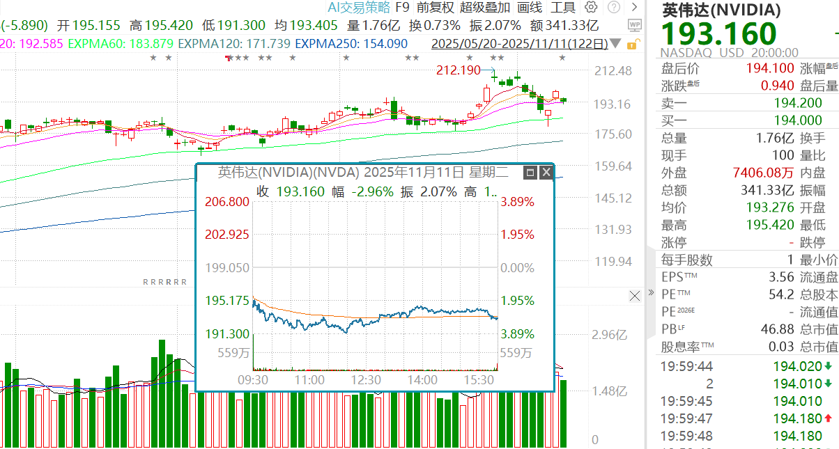Click the right chevron in top toolbar
Image resolution: width=839 pixels, height=449 pixels.
coord(634,8)
